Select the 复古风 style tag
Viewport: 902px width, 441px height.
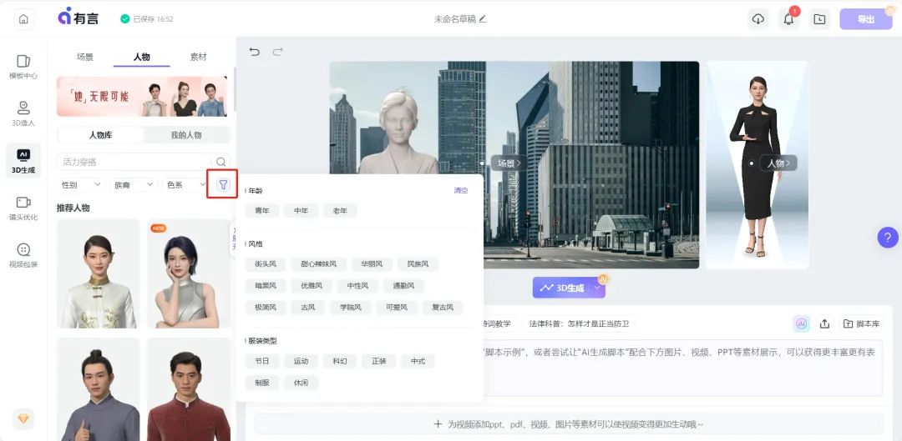click(x=443, y=308)
